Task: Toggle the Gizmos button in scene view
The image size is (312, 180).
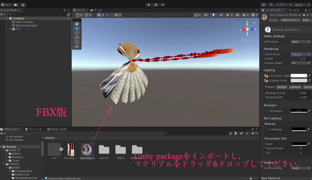Action: [253, 15]
